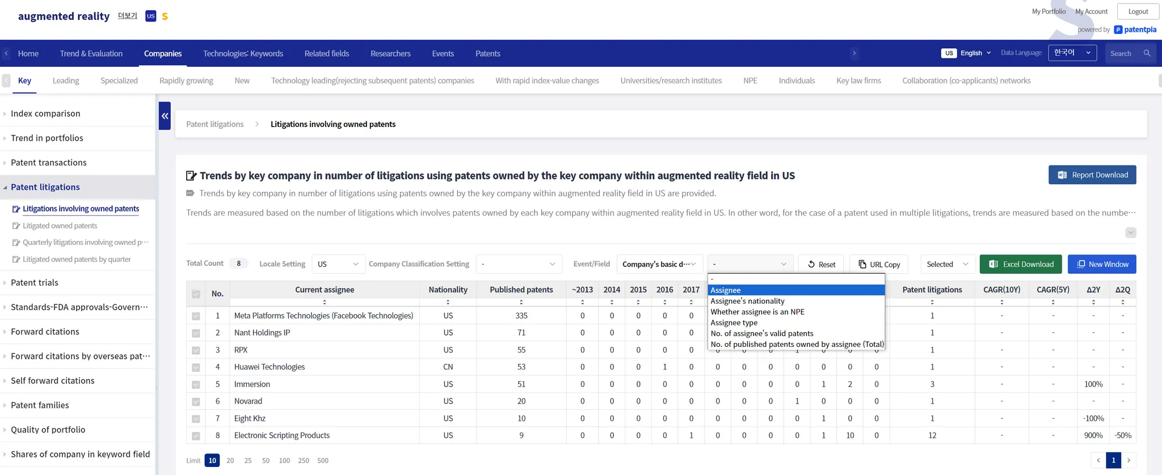Sort the Δ2Y column
Viewport: 1162px width, 475px height.
[x=1093, y=302]
